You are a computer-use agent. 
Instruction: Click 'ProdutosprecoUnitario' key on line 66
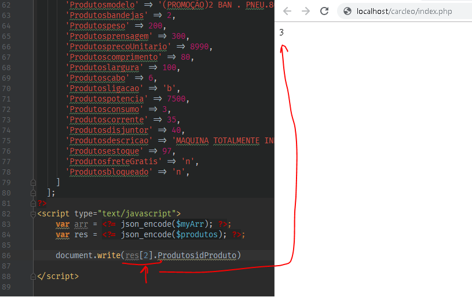coord(118,47)
